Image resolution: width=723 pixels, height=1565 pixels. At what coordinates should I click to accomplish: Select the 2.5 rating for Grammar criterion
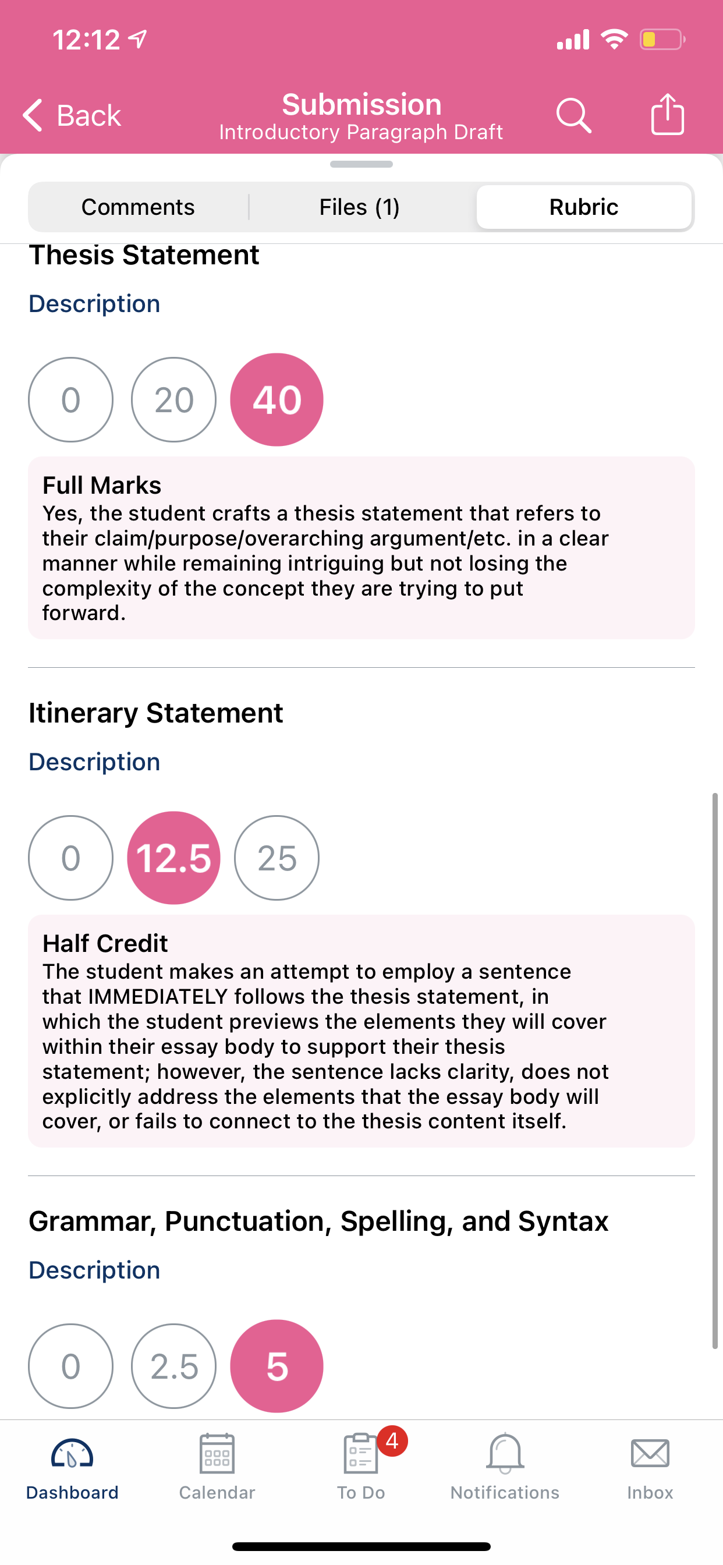(x=173, y=1366)
